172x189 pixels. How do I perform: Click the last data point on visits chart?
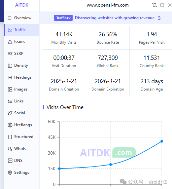point(162,141)
